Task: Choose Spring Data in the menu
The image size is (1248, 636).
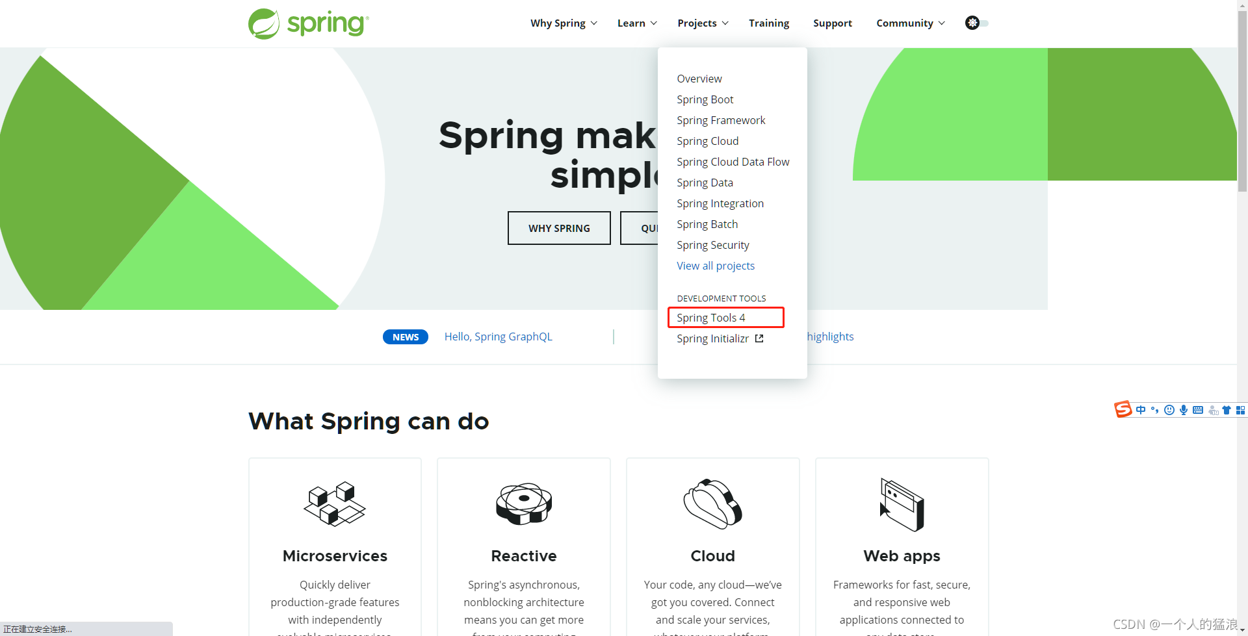Action: [x=705, y=183]
